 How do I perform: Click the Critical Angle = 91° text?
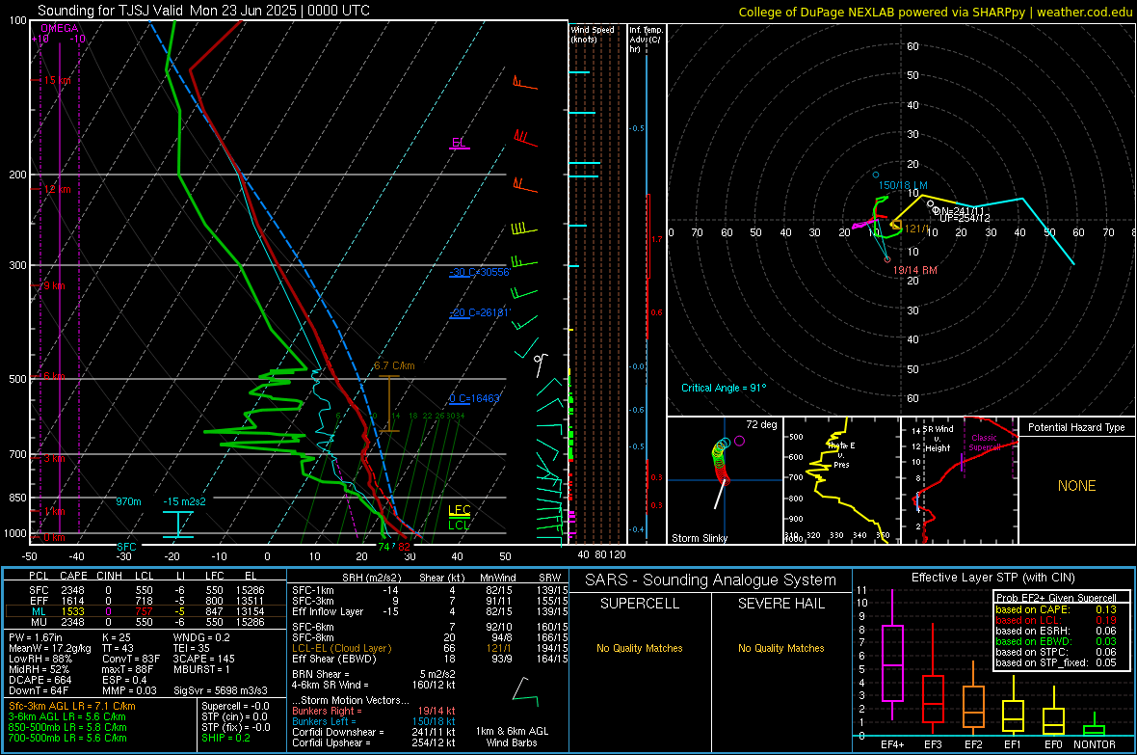724,388
